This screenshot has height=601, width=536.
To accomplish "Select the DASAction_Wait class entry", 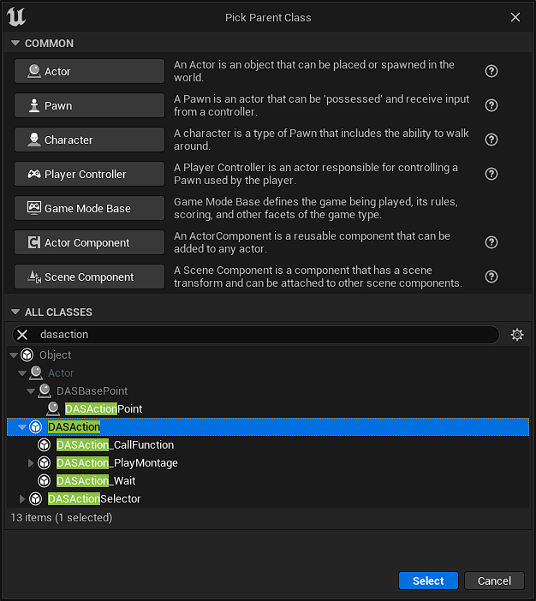I will 96,481.
